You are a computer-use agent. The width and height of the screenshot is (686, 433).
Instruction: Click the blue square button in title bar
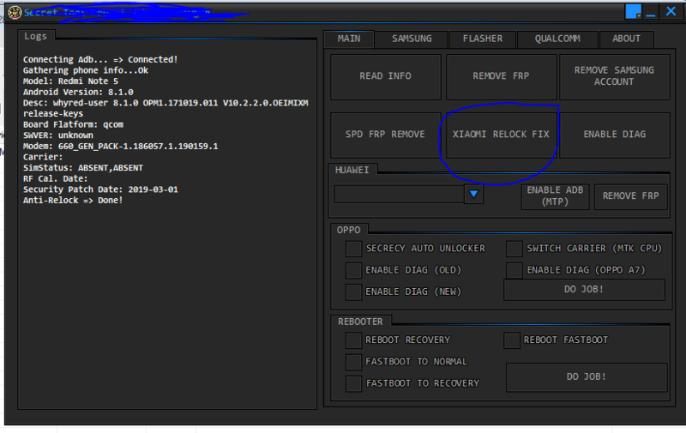[x=633, y=12]
